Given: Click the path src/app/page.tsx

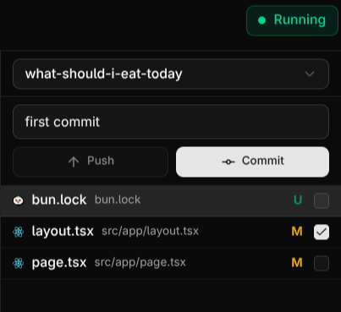Looking at the screenshot, I should pos(140,262).
